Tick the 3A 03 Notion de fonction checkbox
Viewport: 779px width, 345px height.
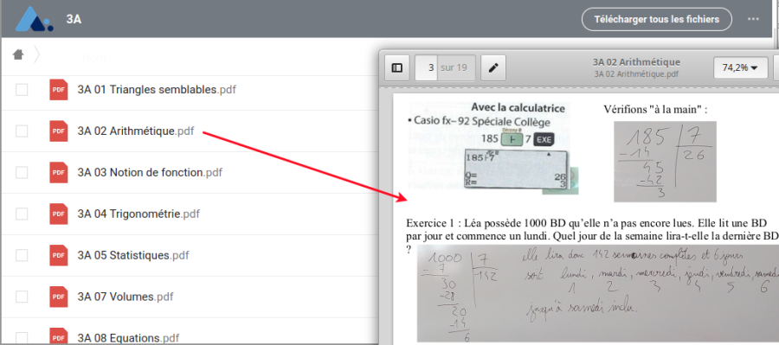[x=22, y=173]
